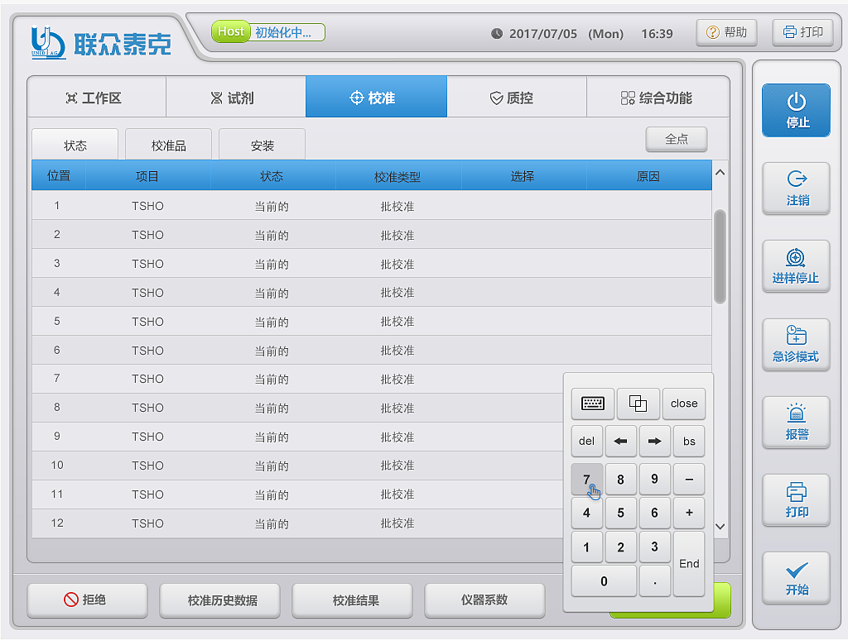Open the keyboard icon on the numeric keypad
This screenshot has width=848, height=640.
pyautogui.click(x=593, y=404)
